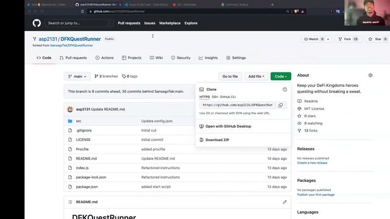Viewport: 390px width, 219px height.
Task: Click the browser back arrow
Action: coord(29,12)
